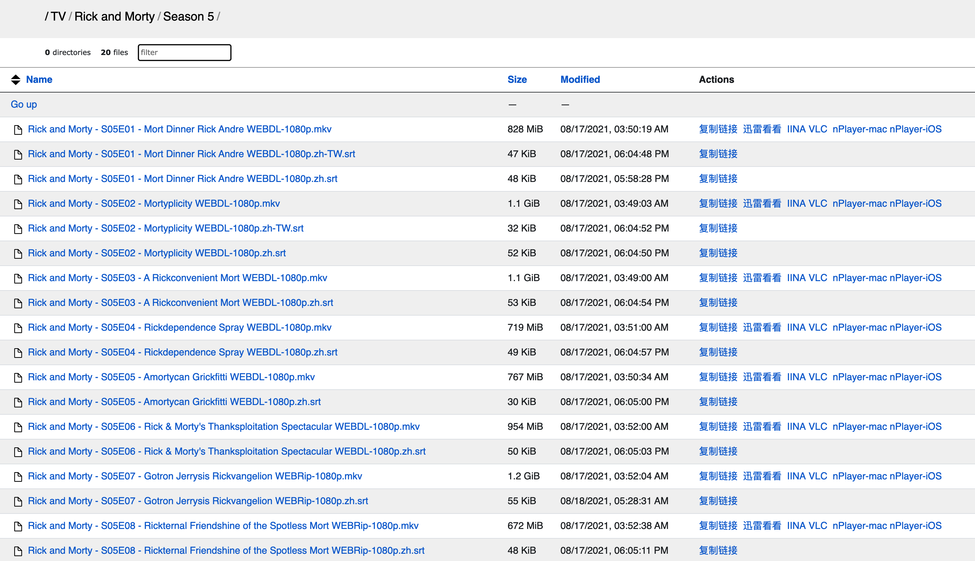Click 复制链接 for S05E07 zh.srt row
Viewport: 975px width, 561px height.
coord(718,501)
